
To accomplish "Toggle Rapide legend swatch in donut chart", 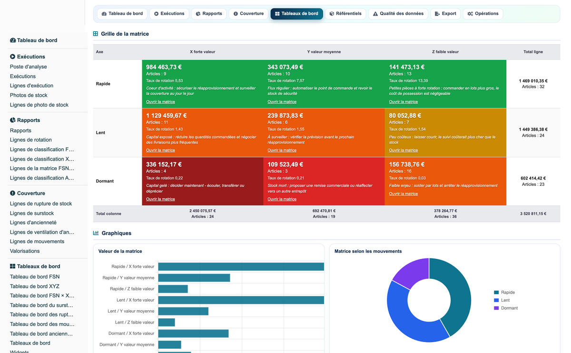I will tap(496, 293).
